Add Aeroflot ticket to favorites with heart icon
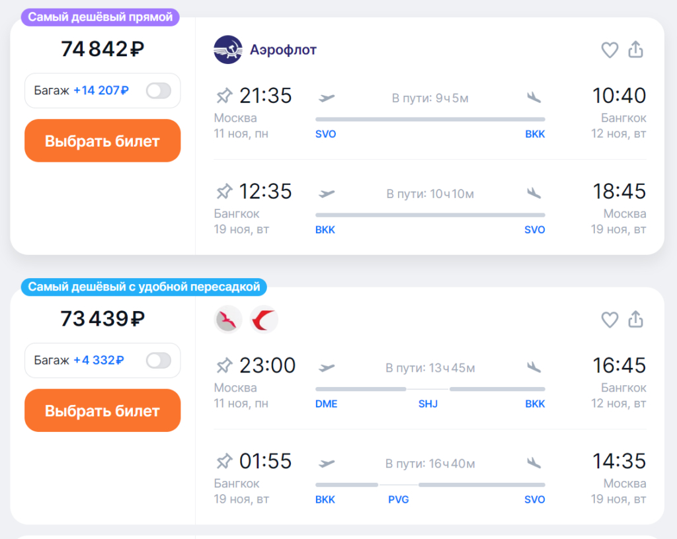The image size is (677, 539). (x=610, y=50)
